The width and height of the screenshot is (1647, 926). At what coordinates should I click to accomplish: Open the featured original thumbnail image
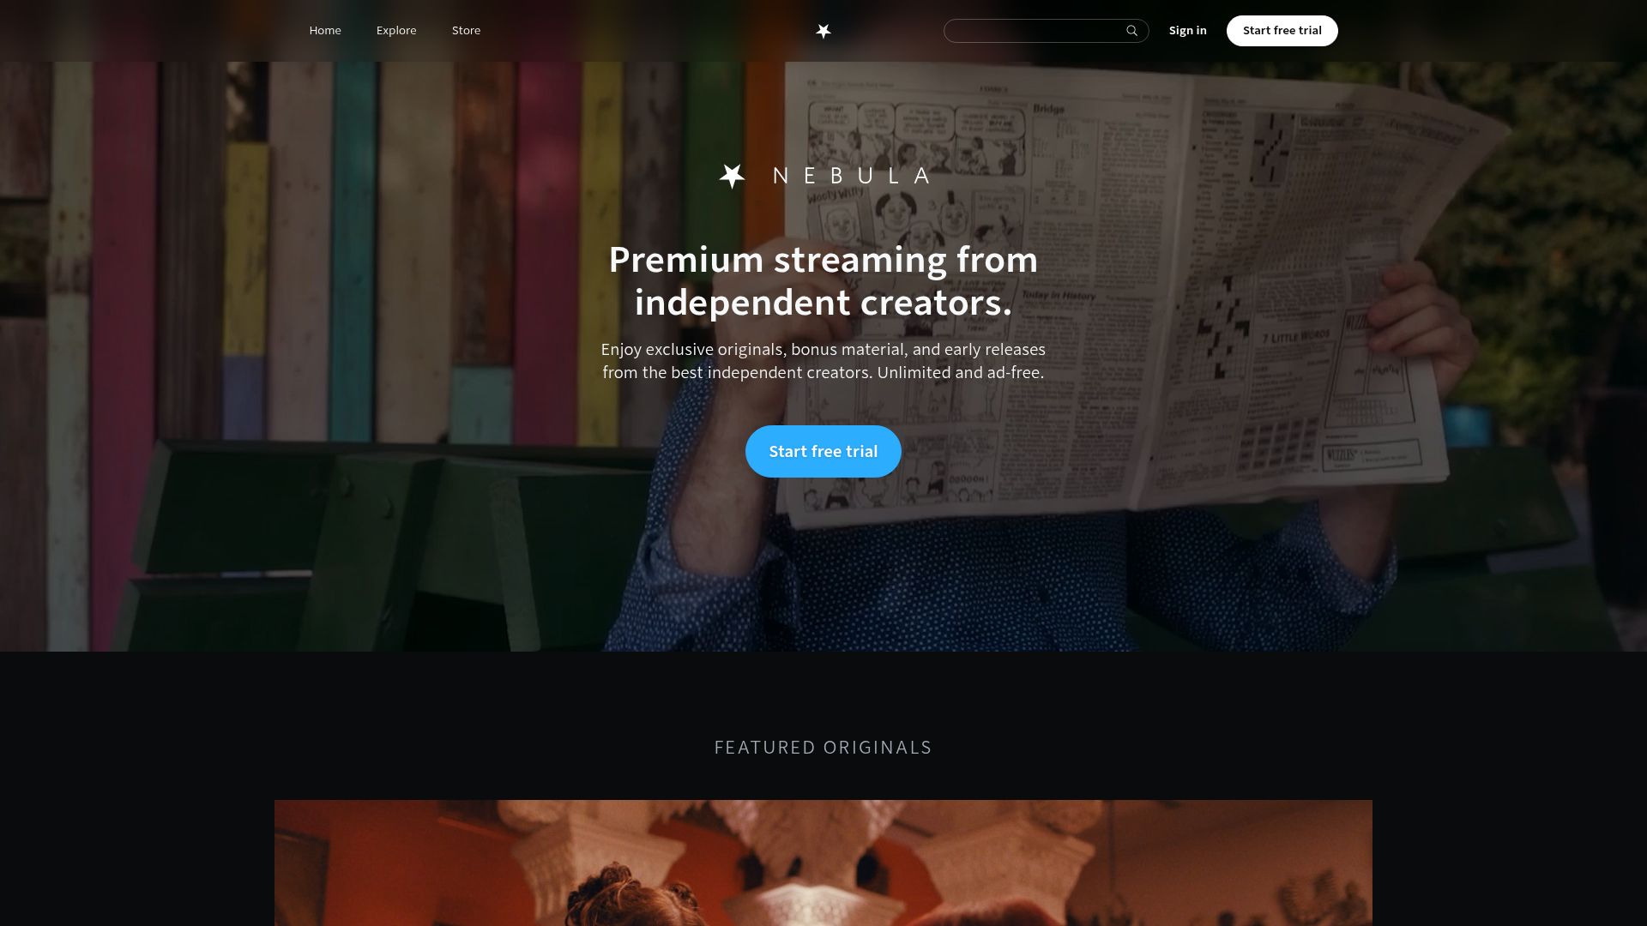pos(823,863)
